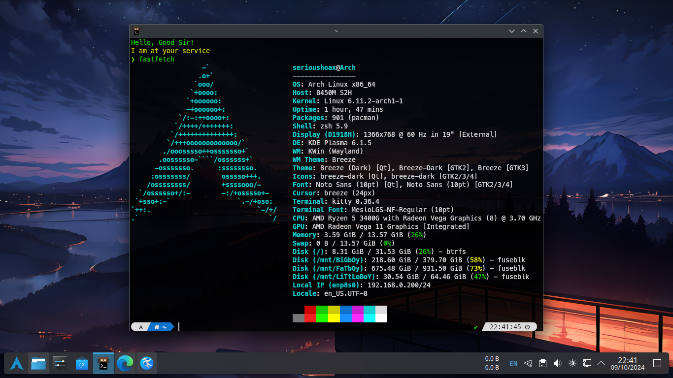Click the 'WM Theme: Breeze' line
This screenshot has height=378, width=673.
324,159
